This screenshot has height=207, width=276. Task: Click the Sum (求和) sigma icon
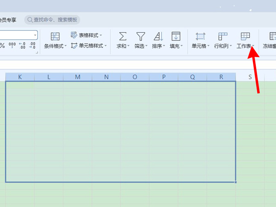tap(123, 37)
